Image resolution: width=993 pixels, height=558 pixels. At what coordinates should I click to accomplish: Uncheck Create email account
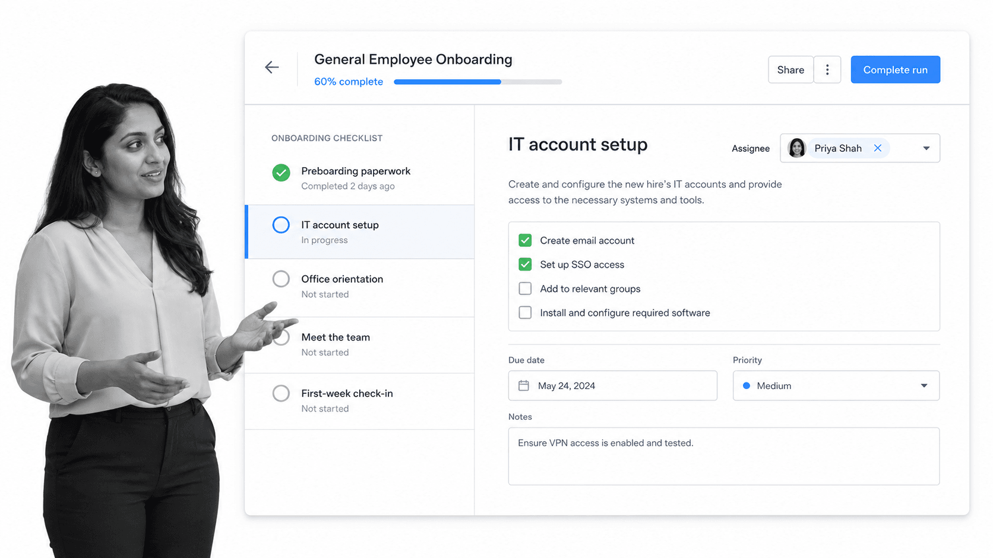point(525,240)
